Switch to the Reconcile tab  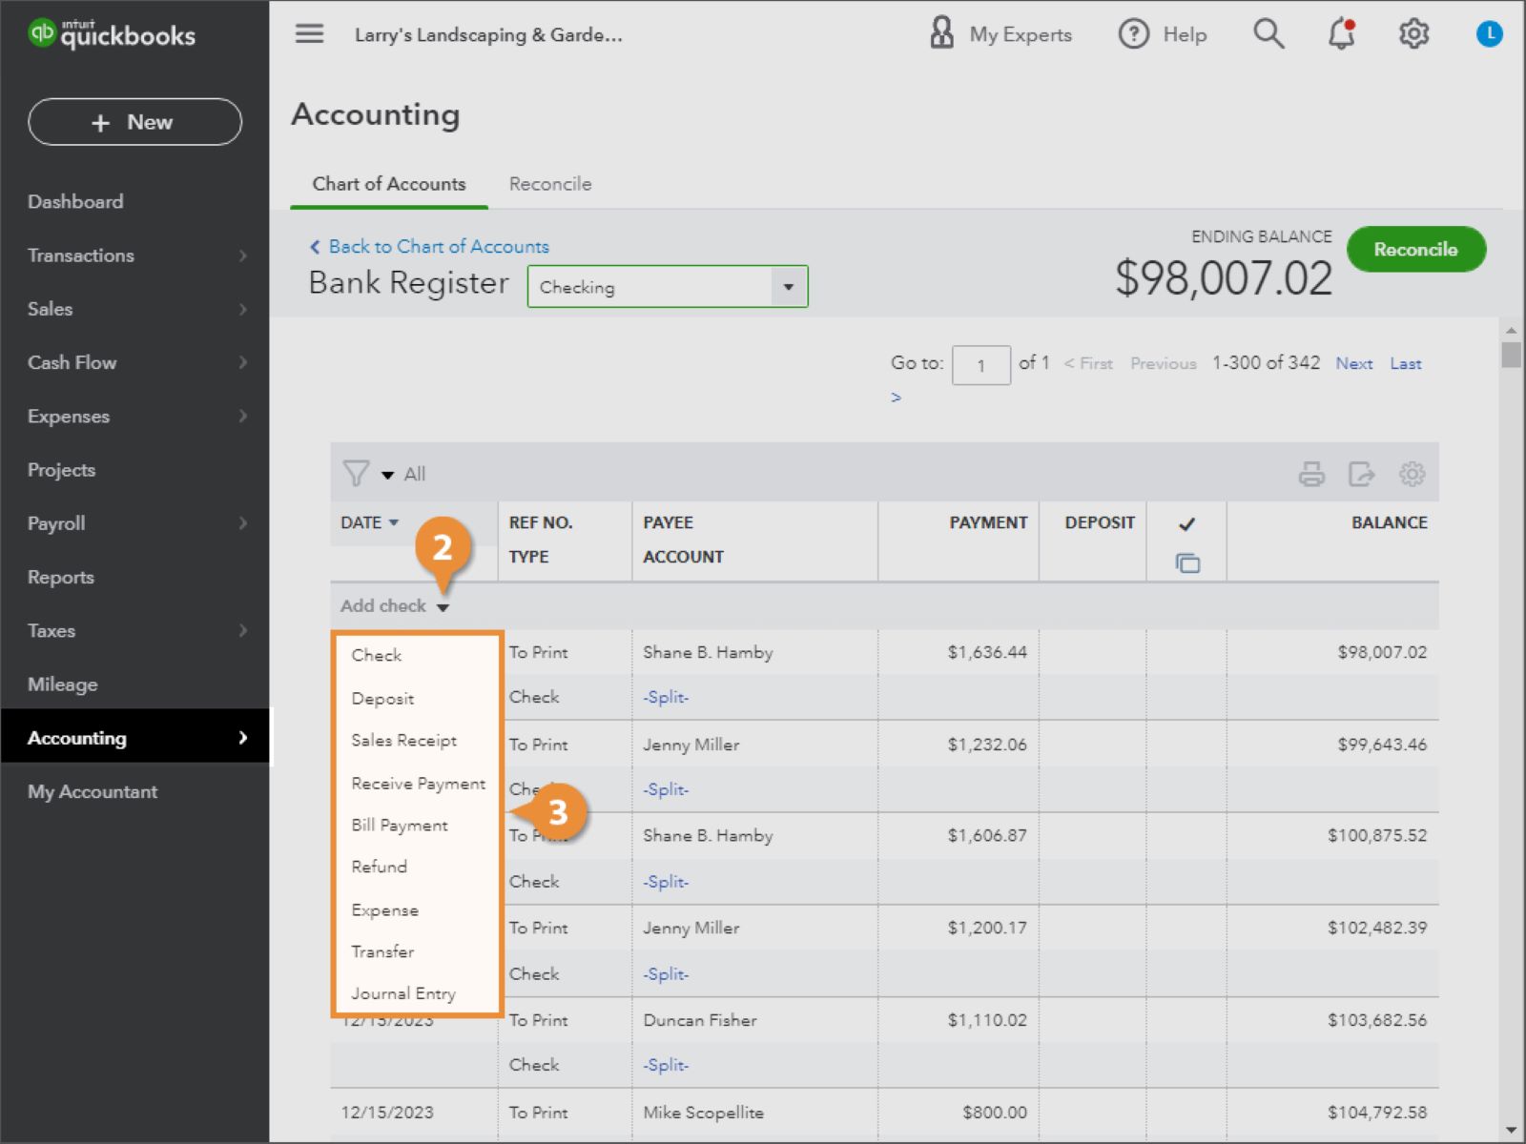[x=550, y=184]
